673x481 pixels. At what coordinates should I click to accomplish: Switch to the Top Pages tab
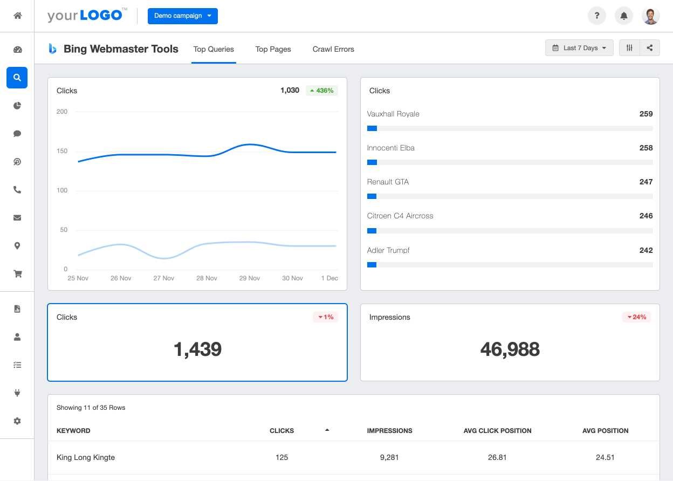(x=273, y=49)
